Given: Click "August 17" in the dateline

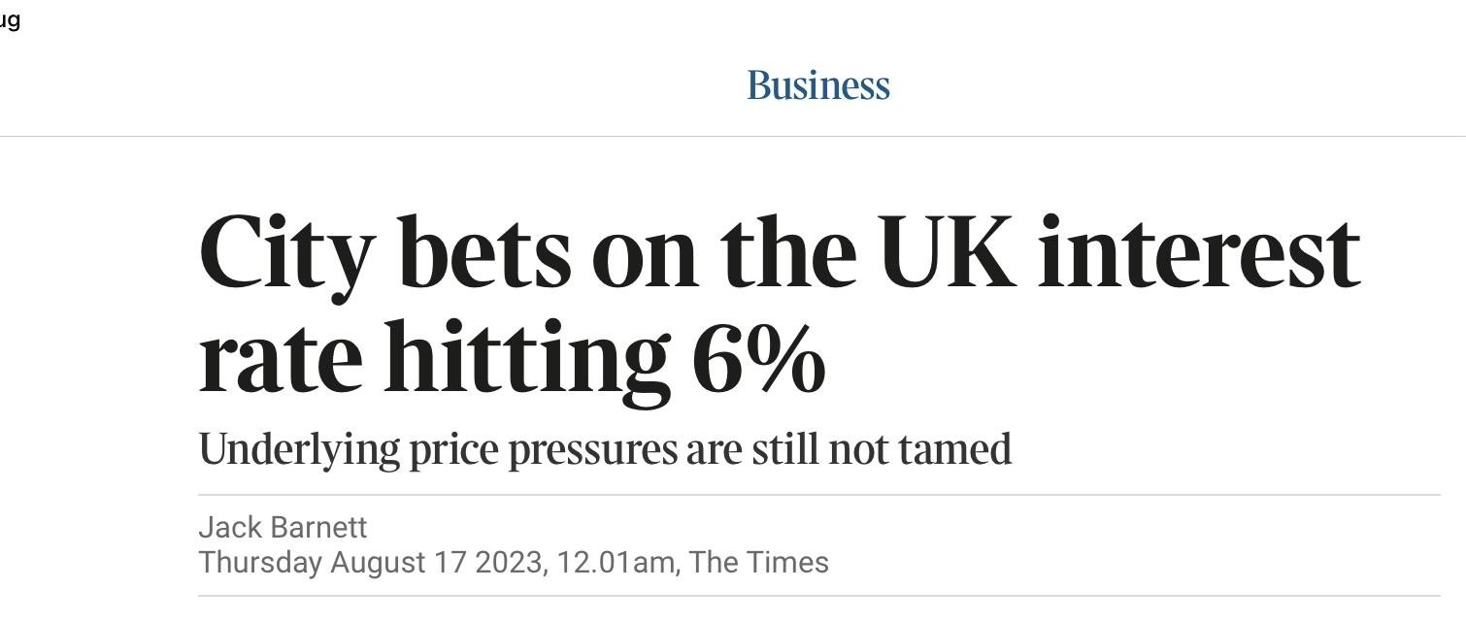Looking at the screenshot, I should click(399, 563).
